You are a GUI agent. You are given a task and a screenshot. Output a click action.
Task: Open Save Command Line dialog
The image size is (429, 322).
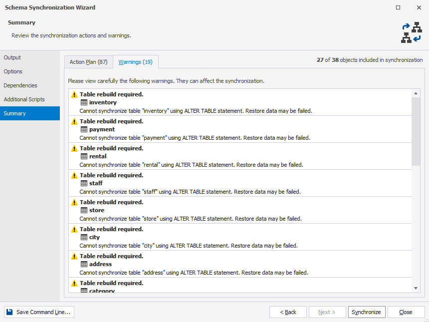point(39,312)
